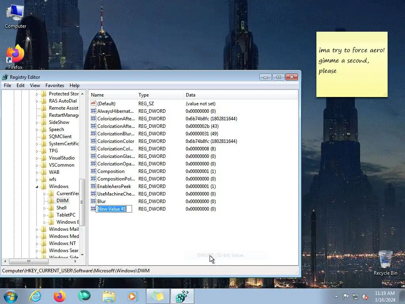Viewport: 405px width, 304px height.
Task: Expand the Shell tree node
Action: [x=44, y=208]
